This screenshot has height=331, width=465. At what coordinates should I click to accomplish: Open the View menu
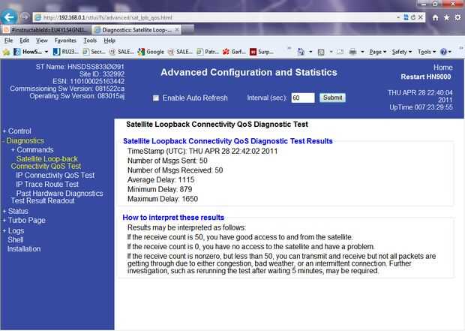coord(42,41)
